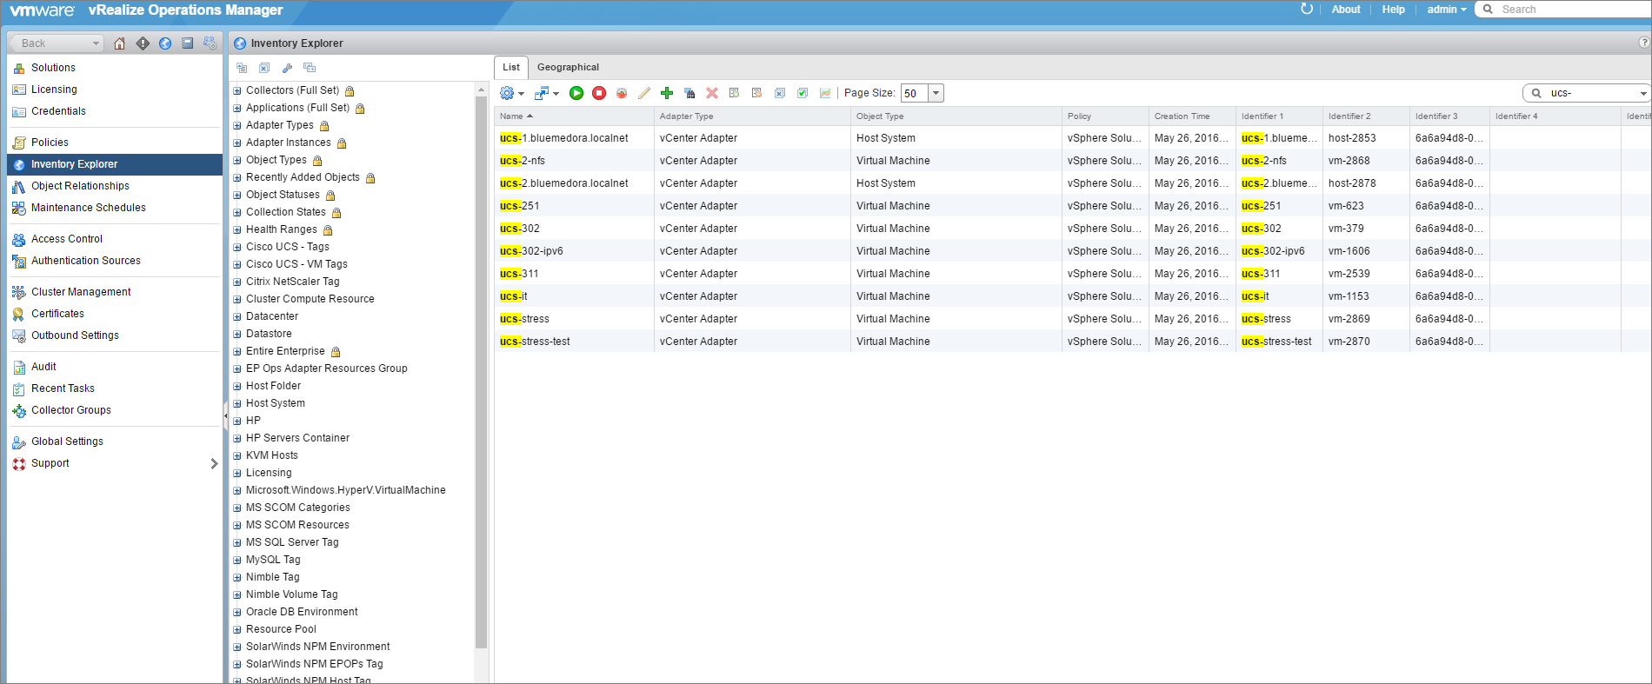The width and height of the screenshot is (1652, 684).
Task: Open the filter box dropdown arrow
Action: [x=1643, y=93]
